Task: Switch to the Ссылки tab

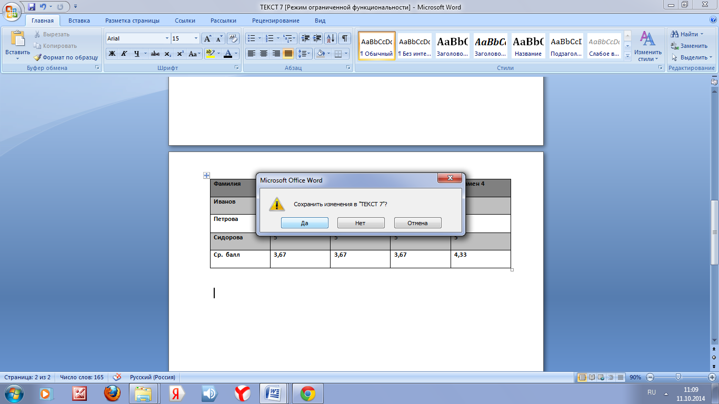Action: pos(185,21)
